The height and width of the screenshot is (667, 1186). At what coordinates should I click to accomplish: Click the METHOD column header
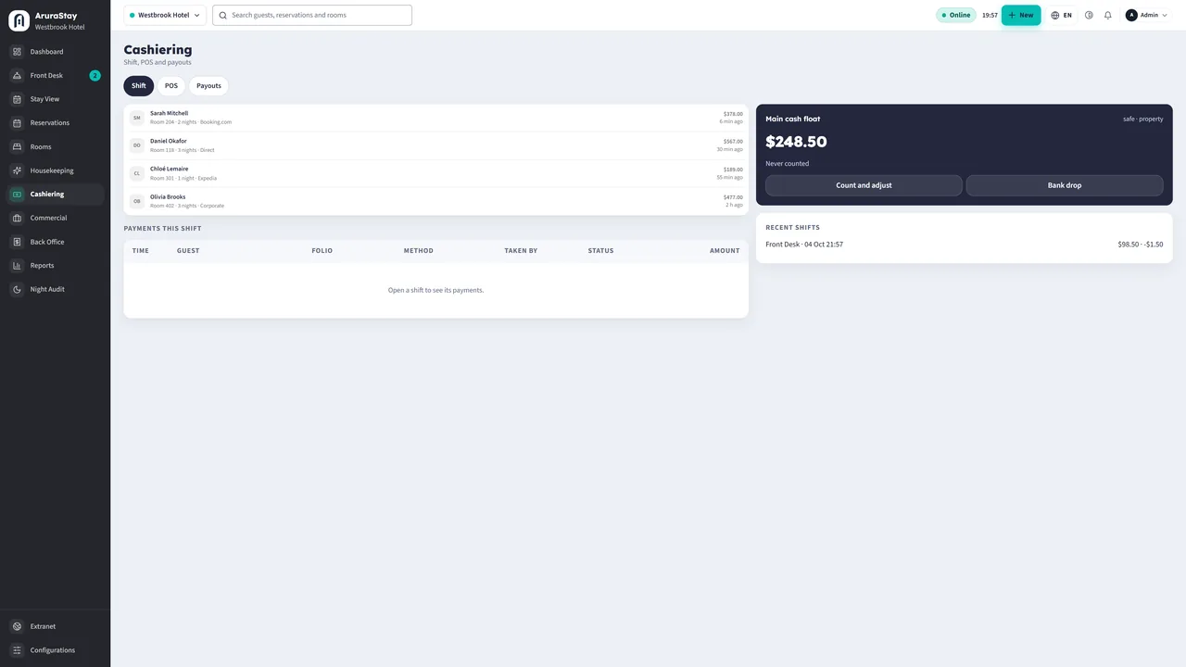click(418, 251)
